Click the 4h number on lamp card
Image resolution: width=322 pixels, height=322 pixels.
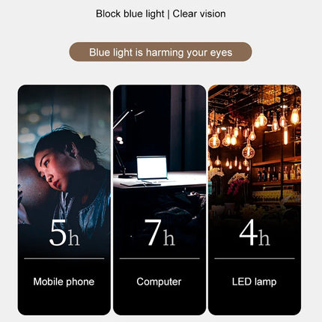pyautogui.click(x=255, y=233)
